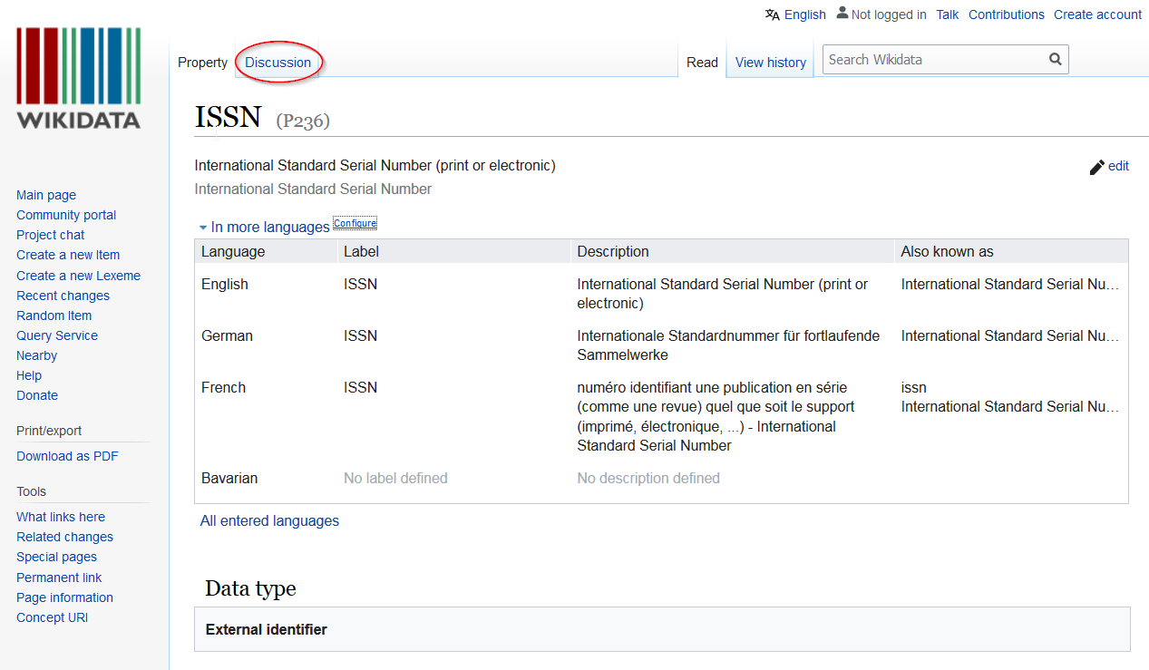Click the Data type heading
This screenshot has width=1149, height=670.
coord(250,588)
